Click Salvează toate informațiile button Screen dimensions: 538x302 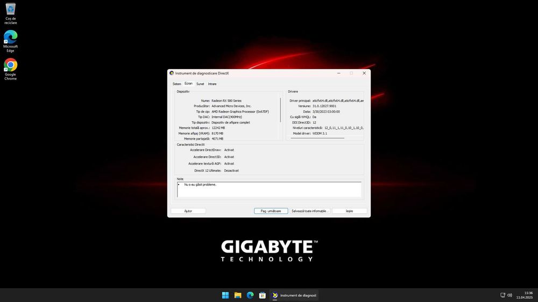click(310, 211)
